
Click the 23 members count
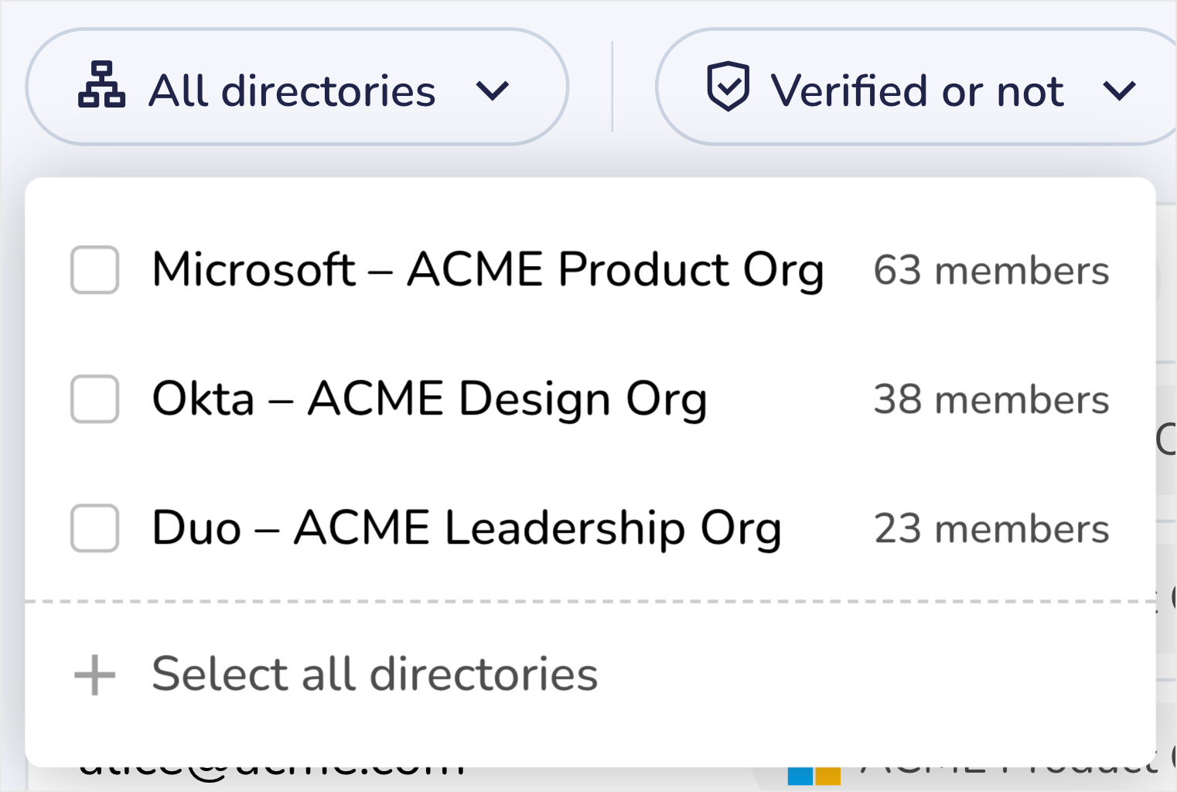point(991,529)
